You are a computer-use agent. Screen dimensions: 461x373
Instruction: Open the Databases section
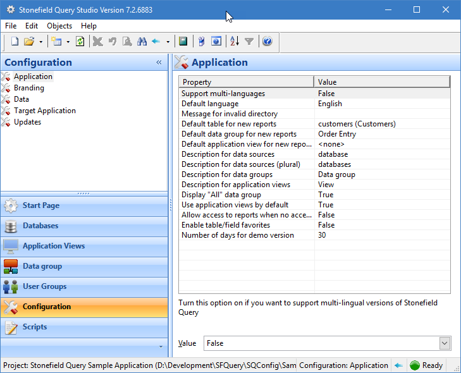(x=40, y=226)
